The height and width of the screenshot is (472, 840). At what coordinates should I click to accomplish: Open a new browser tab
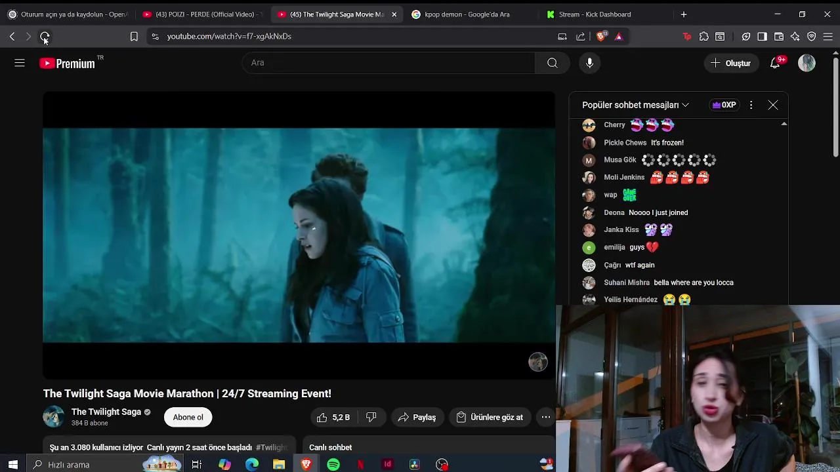click(684, 14)
